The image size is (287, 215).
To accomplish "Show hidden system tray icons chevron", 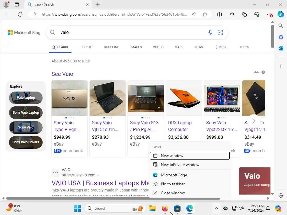I will point(217,208).
